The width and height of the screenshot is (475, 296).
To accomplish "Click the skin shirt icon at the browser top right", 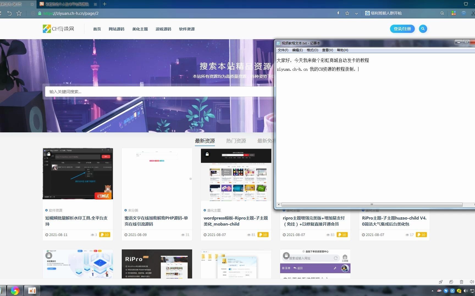I will 466,4.
